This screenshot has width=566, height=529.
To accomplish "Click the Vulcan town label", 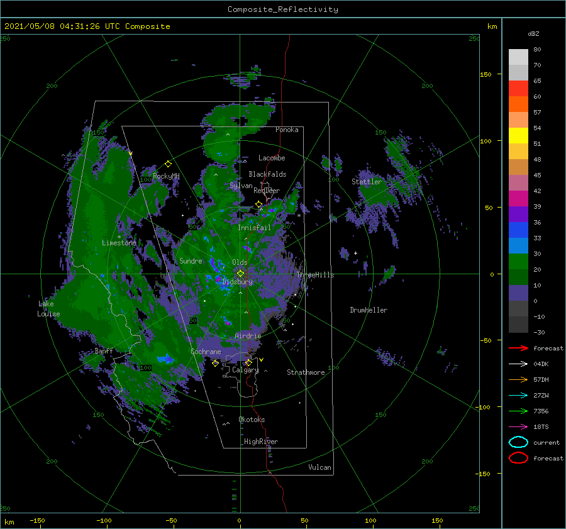I will coord(320,467).
